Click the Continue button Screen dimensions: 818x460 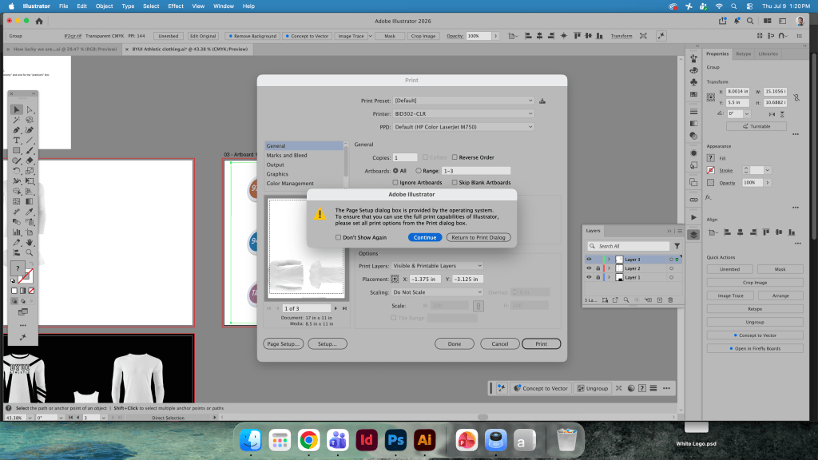[x=425, y=237]
